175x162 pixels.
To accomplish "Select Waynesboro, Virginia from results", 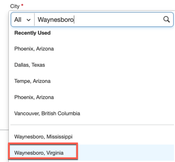I will pos(92,153).
